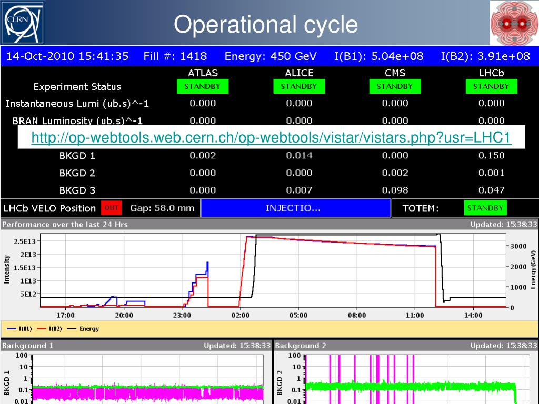The width and height of the screenshot is (539, 404).
Task: Click the Operational cycle slide title
Action: tap(266, 25)
